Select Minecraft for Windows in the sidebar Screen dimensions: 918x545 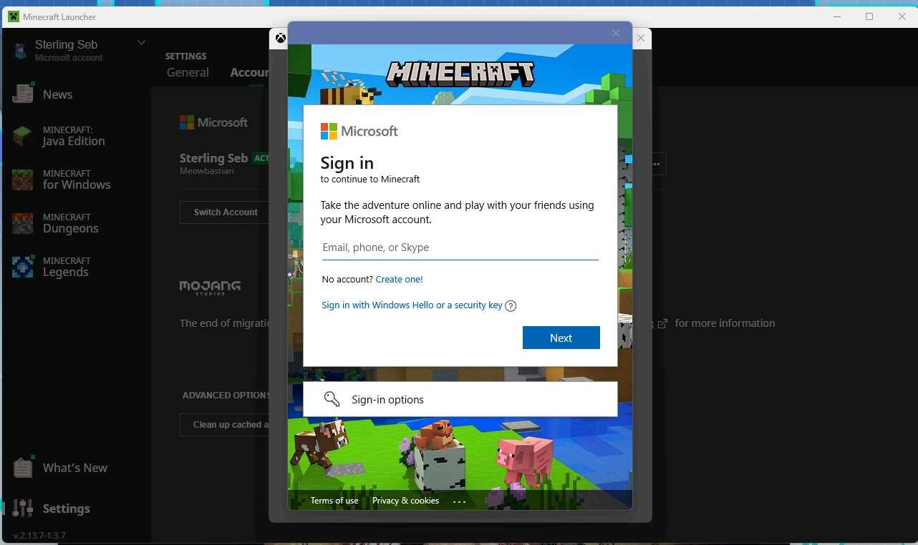77,180
